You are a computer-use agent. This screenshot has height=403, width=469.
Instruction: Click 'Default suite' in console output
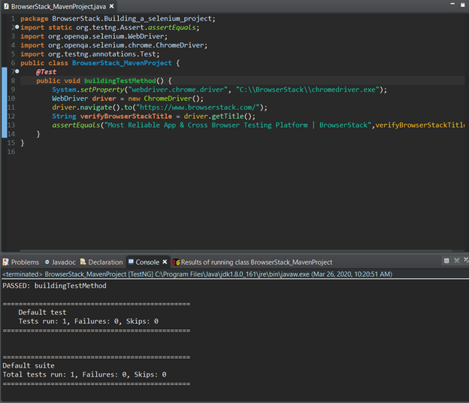coord(29,365)
